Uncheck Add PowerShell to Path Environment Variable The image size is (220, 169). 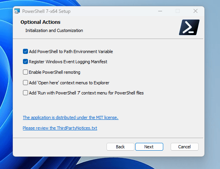[25, 52]
